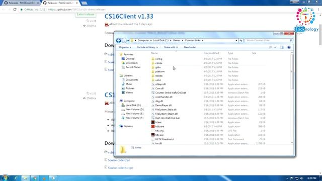Select New Volume (D:) in the navigation pane
322x181 pixels.
point(132,110)
